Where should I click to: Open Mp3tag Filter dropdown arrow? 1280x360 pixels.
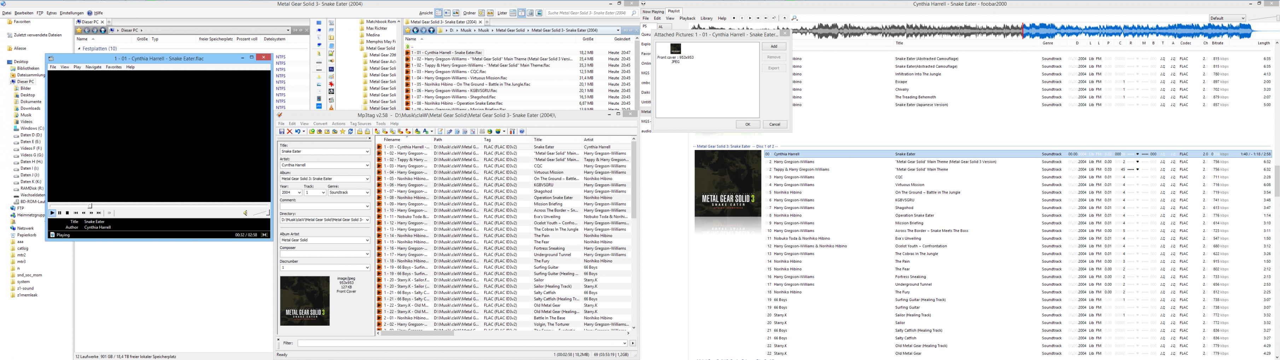[x=624, y=343]
